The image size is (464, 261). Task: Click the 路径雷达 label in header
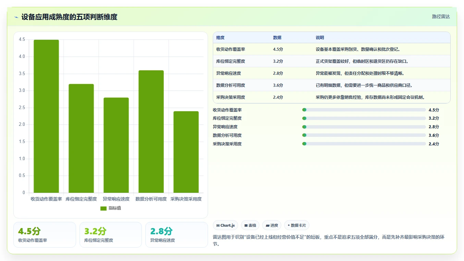tap(441, 16)
